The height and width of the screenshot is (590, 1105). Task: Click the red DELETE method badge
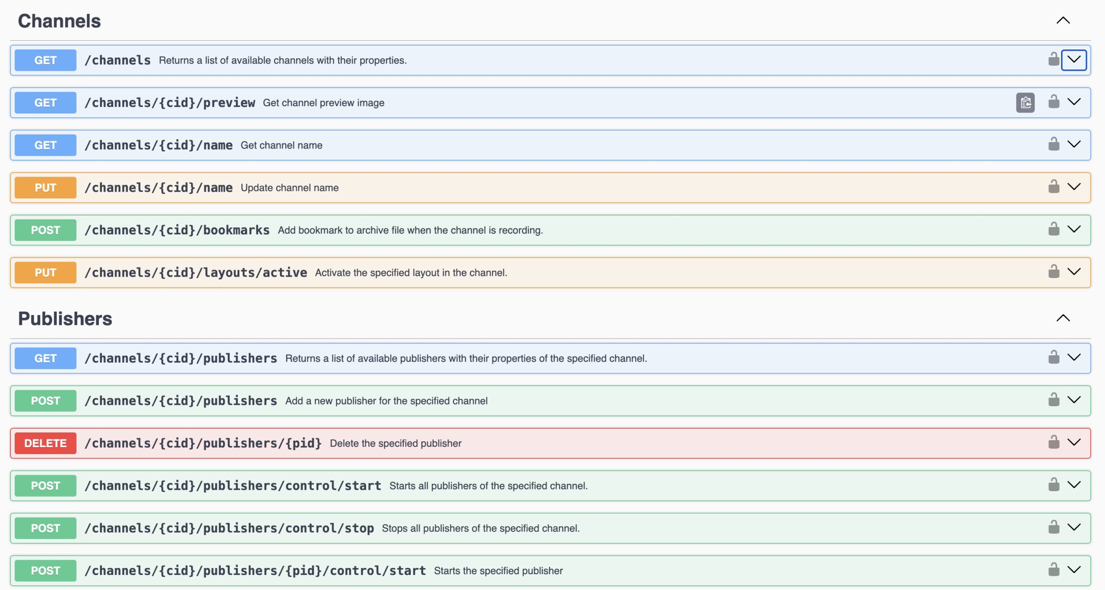(x=45, y=443)
